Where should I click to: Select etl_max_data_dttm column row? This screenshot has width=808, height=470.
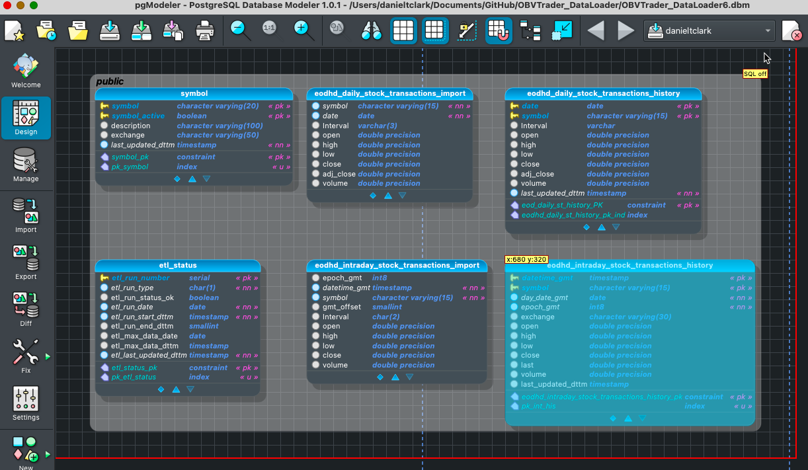(x=179, y=346)
